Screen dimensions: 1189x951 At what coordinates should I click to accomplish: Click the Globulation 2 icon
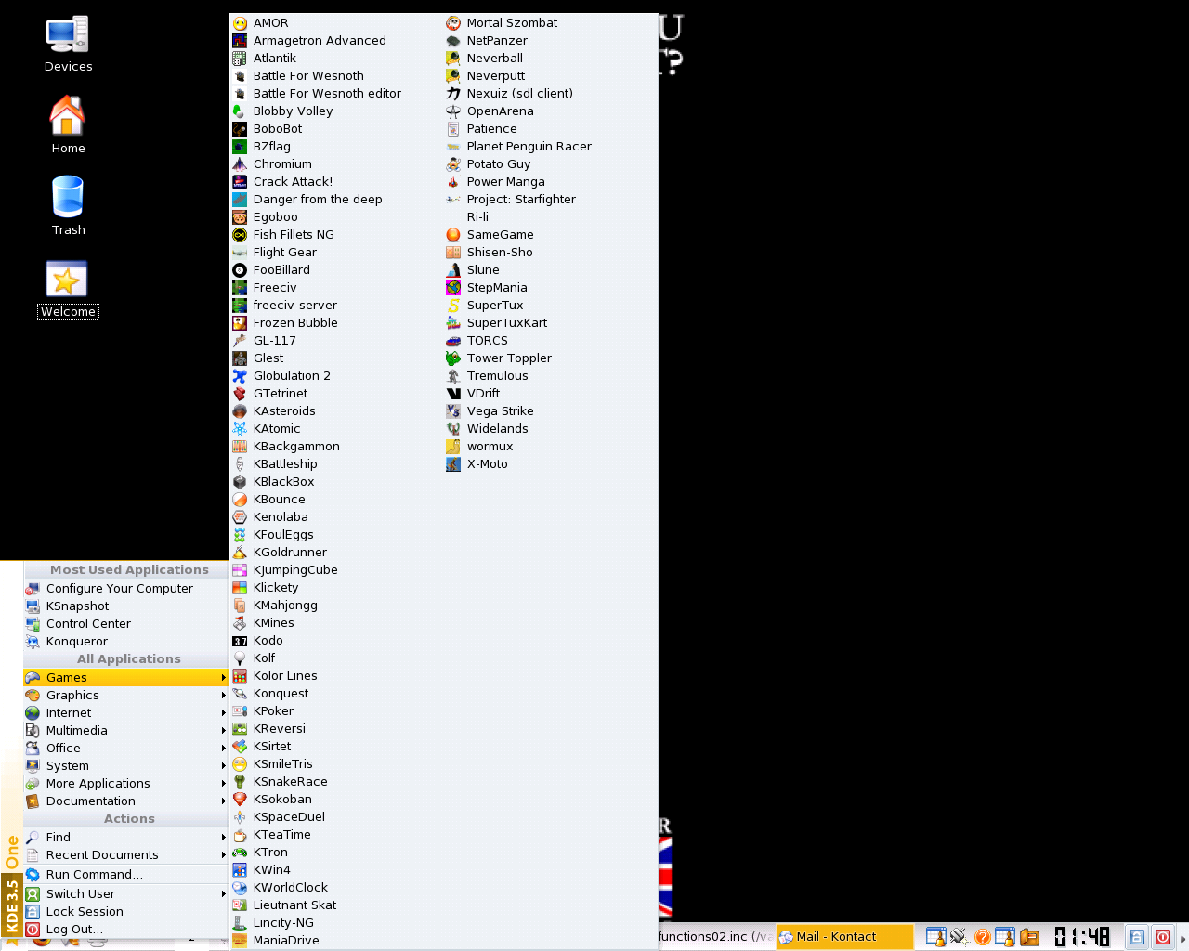click(240, 376)
